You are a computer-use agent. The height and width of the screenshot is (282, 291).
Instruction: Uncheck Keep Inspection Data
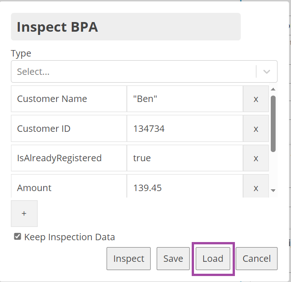click(x=17, y=237)
